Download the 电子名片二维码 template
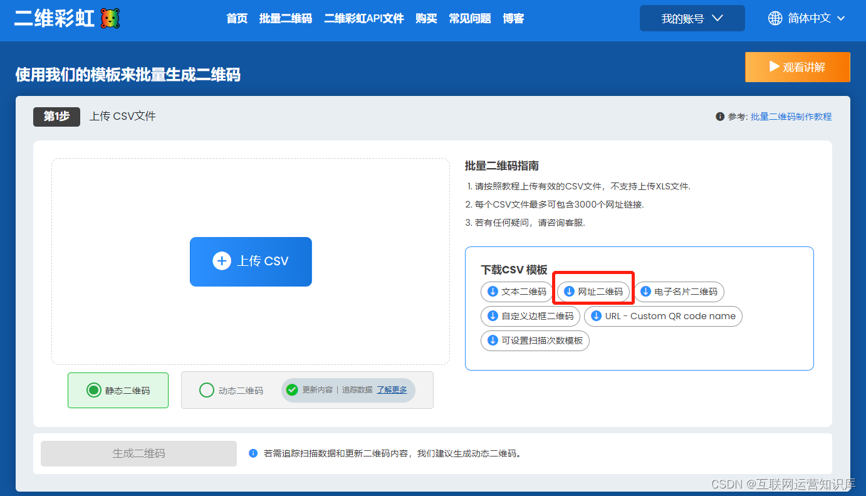 679,292
